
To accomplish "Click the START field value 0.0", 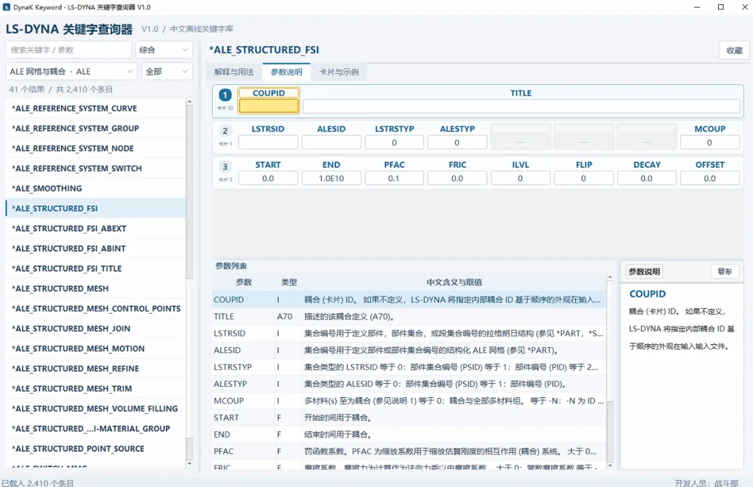I will point(268,178).
